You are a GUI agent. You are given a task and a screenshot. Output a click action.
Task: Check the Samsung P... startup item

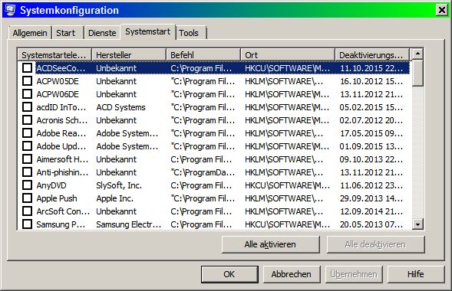pyautogui.click(x=28, y=224)
